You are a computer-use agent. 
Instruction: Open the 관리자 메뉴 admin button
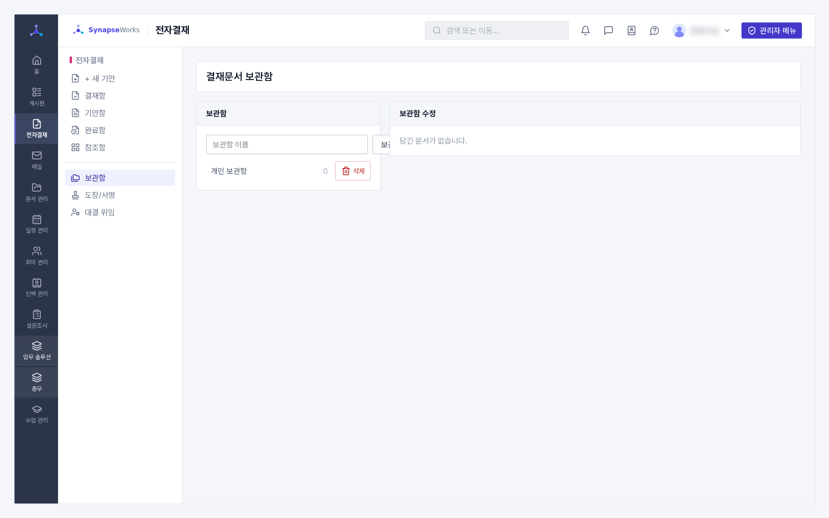tap(771, 30)
